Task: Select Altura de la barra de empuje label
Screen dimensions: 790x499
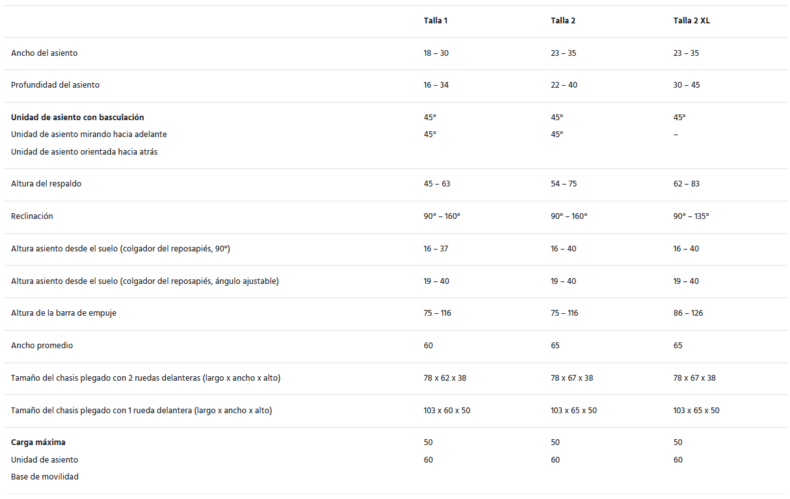Action: point(64,313)
